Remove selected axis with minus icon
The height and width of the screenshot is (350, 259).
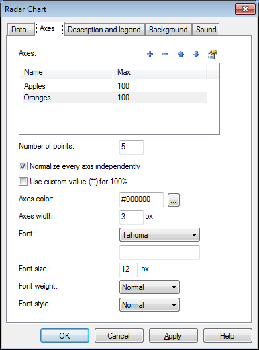(x=165, y=55)
